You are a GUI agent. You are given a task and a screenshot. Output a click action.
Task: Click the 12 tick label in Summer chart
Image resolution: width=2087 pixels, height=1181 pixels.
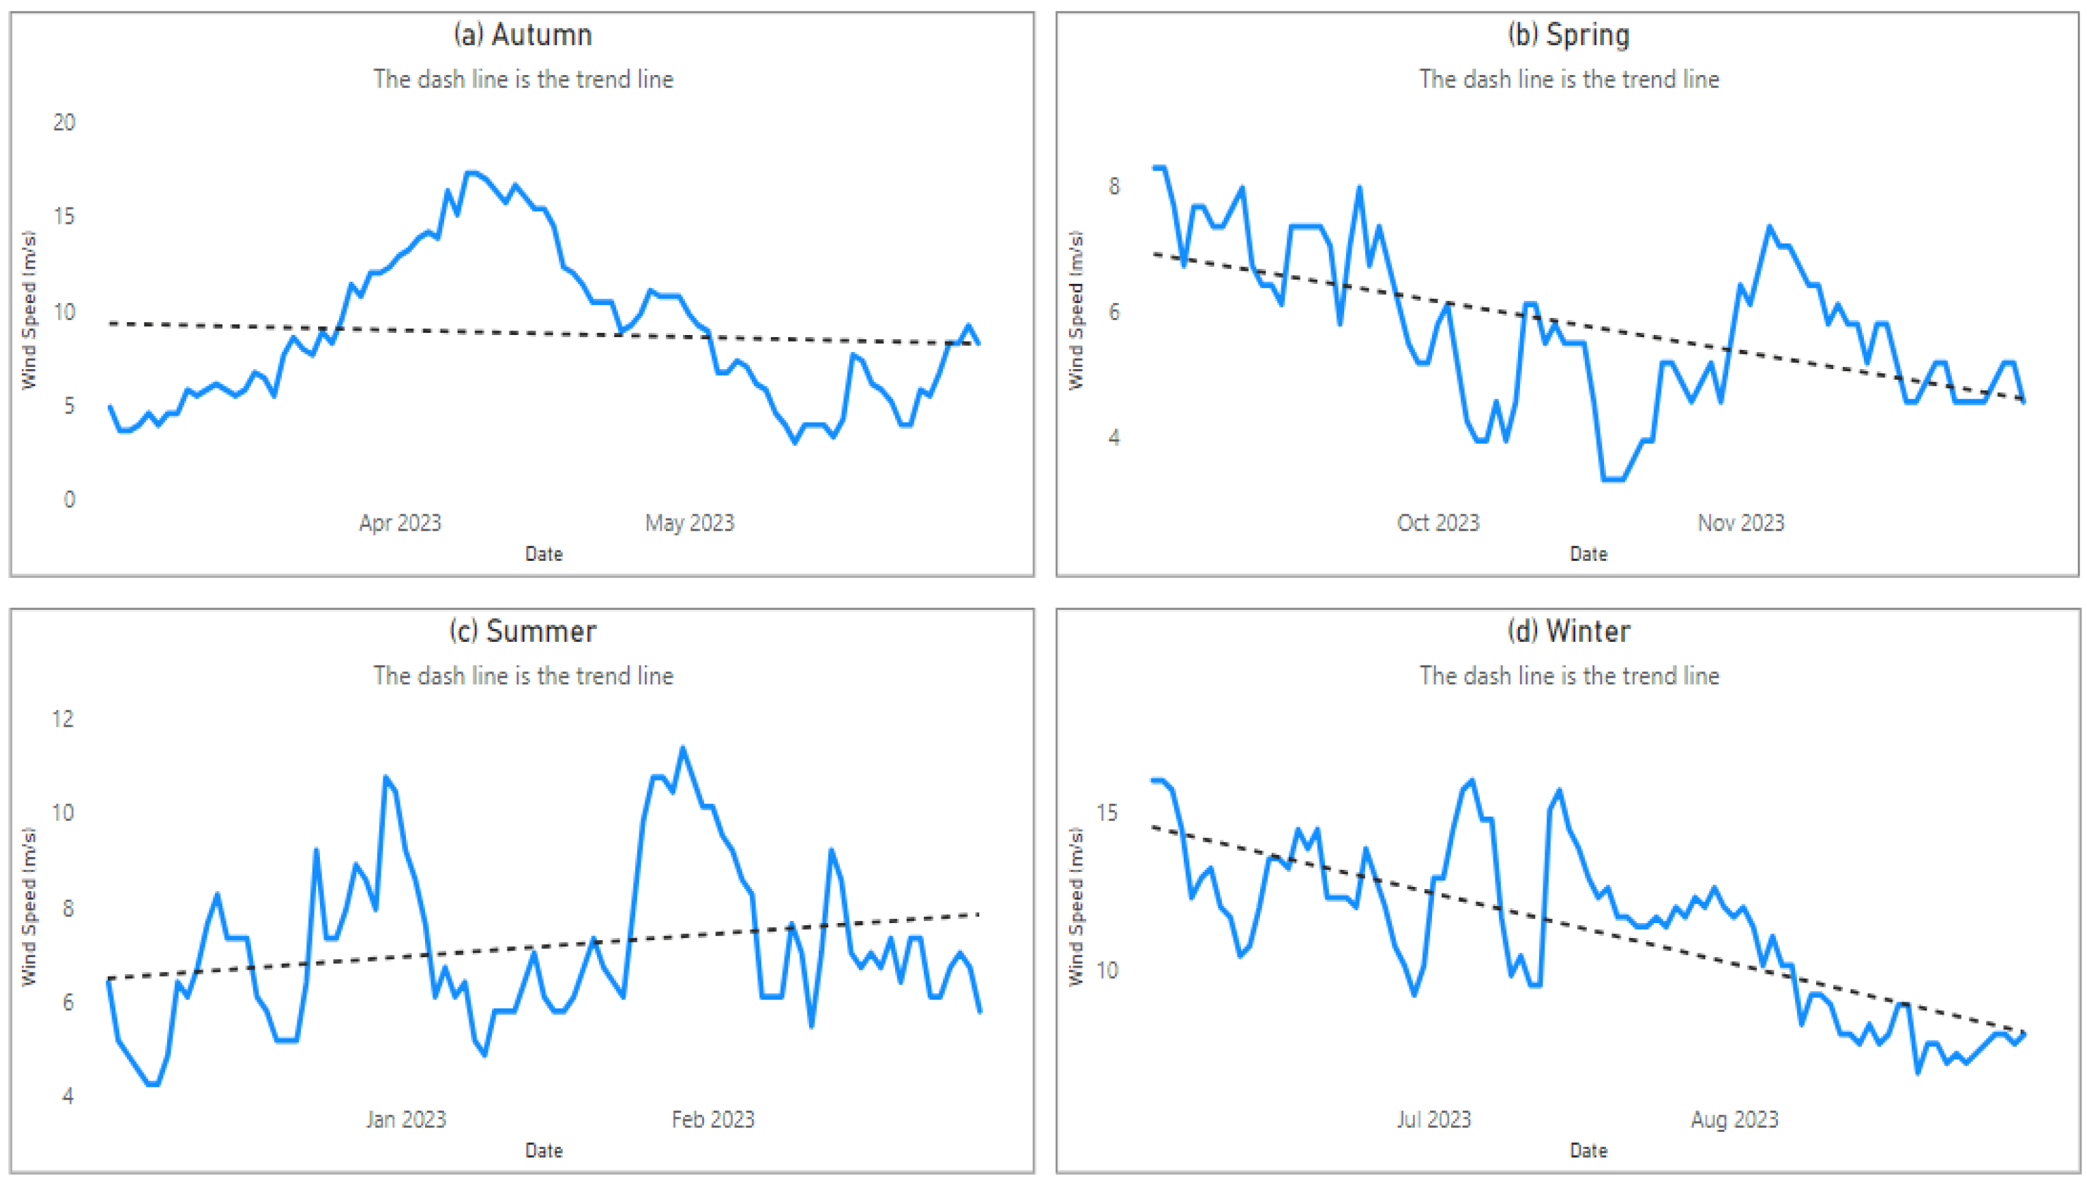click(63, 718)
